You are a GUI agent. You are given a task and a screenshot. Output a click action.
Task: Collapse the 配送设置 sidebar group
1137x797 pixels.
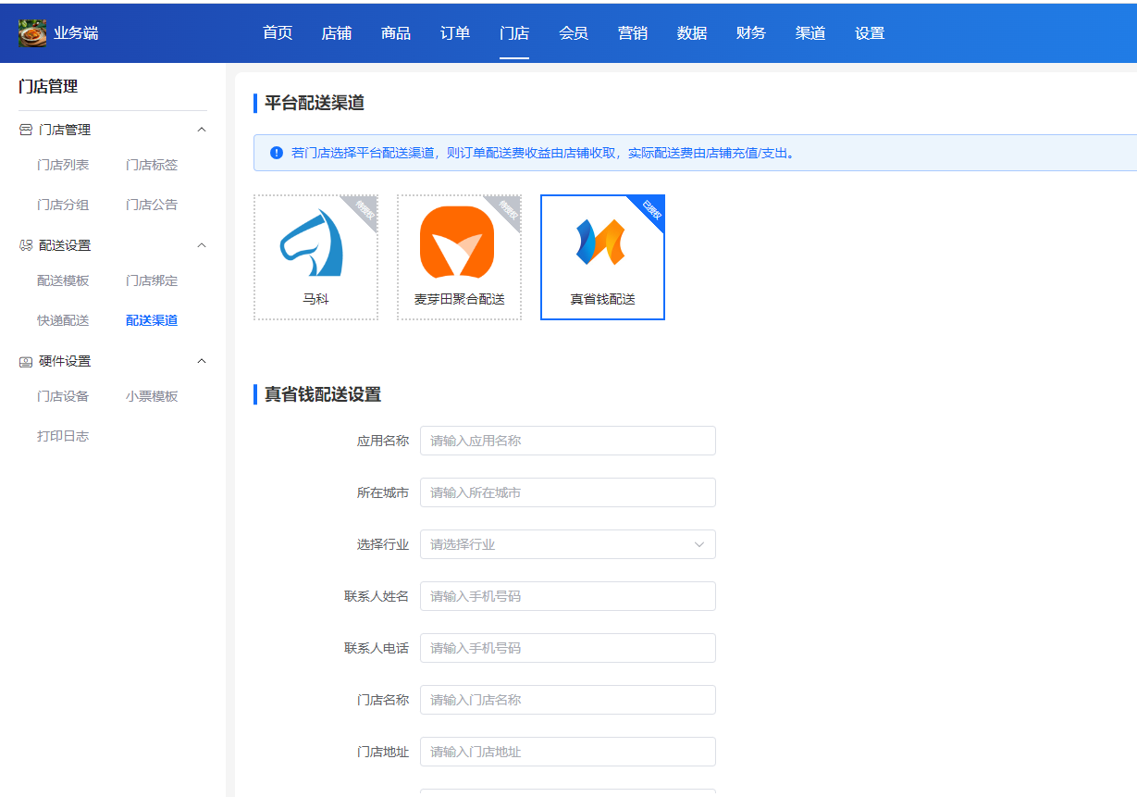tap(202, 245)
